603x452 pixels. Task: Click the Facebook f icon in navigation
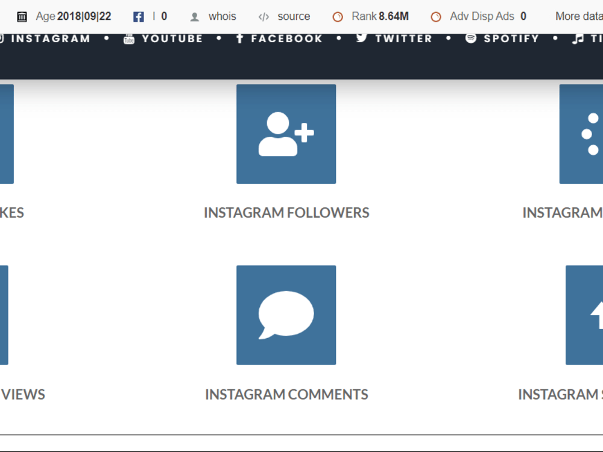(x=239, y=39)
